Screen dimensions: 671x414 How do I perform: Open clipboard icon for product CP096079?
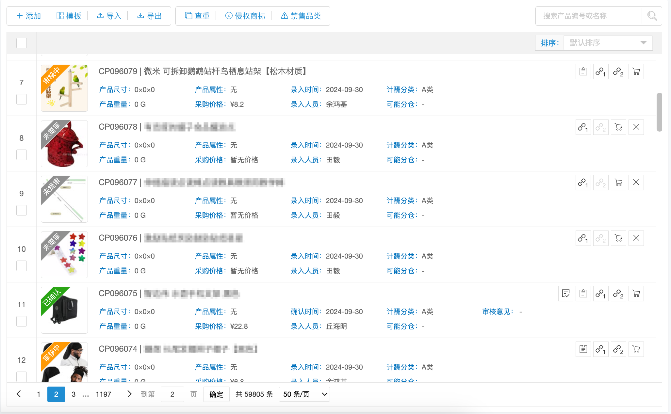[583, 72]
